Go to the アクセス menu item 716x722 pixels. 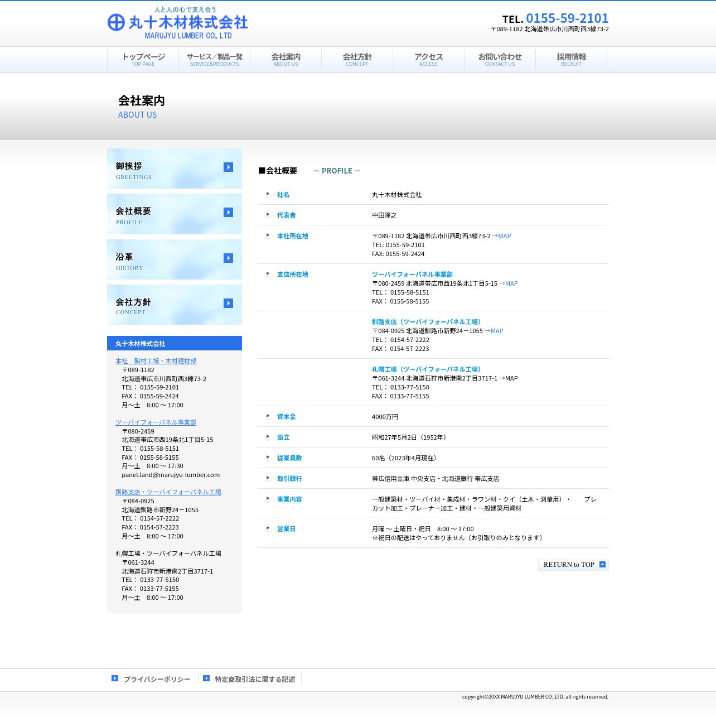tap(428, 59)
